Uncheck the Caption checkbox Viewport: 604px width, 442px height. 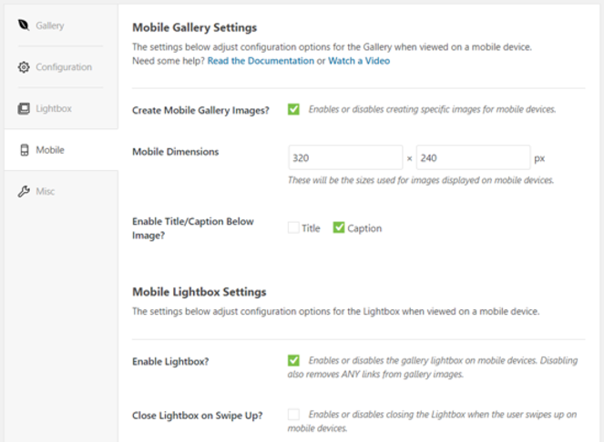tap(339, 228)
